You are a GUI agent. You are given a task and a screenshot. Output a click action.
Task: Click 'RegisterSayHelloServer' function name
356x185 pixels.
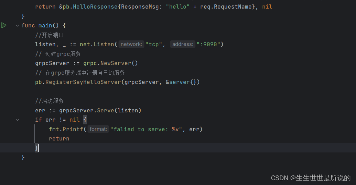83,82
